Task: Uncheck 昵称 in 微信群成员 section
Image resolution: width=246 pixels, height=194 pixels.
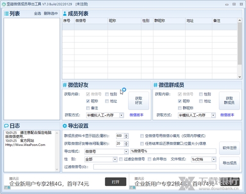Action: (x=180, y=101)
